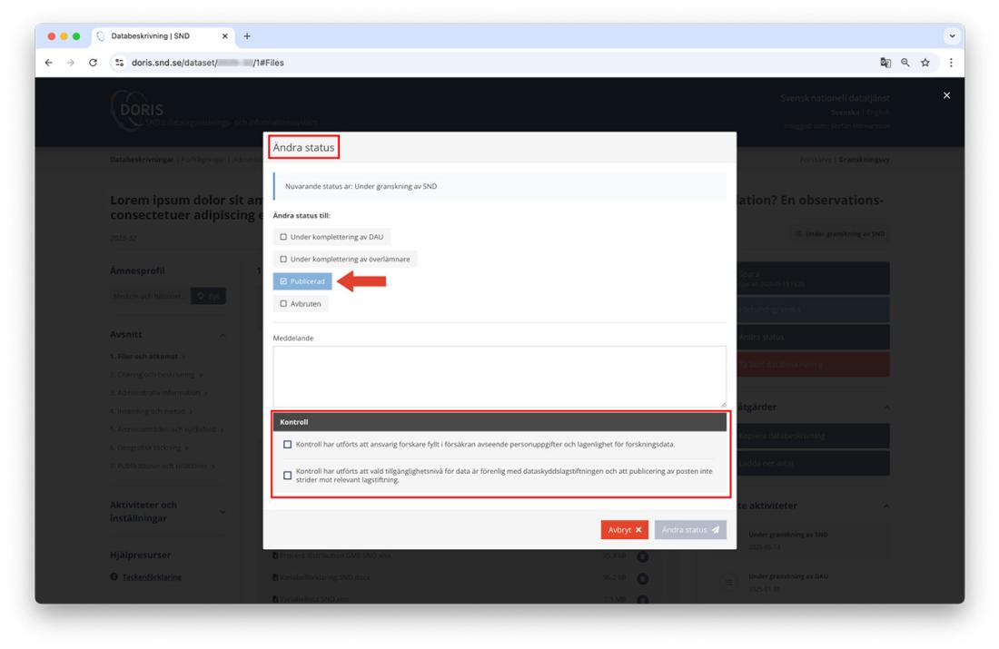The height and width of the screenshot is (649, 999).
Task: Select the 'Databeskrivning | SND' browser tab
Action: click(x=150, y=36)
